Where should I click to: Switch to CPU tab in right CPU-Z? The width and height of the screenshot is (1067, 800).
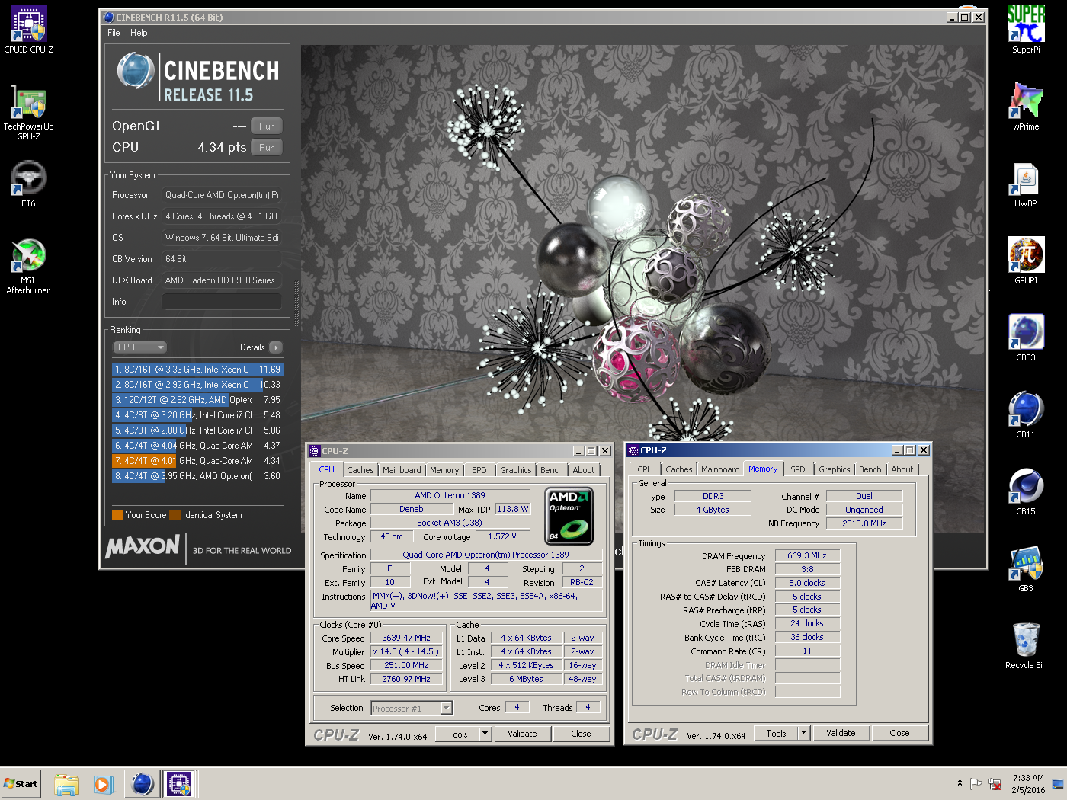[x=645, y=469]
